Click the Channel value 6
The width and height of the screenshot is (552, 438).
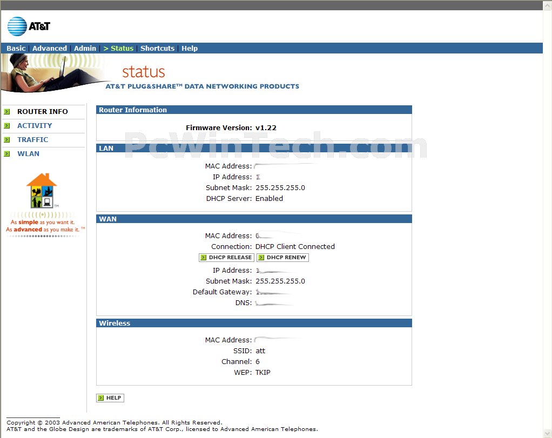258,362
